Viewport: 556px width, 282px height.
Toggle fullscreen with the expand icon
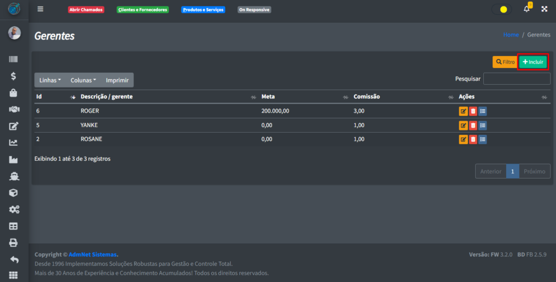(x=543, y=9)
